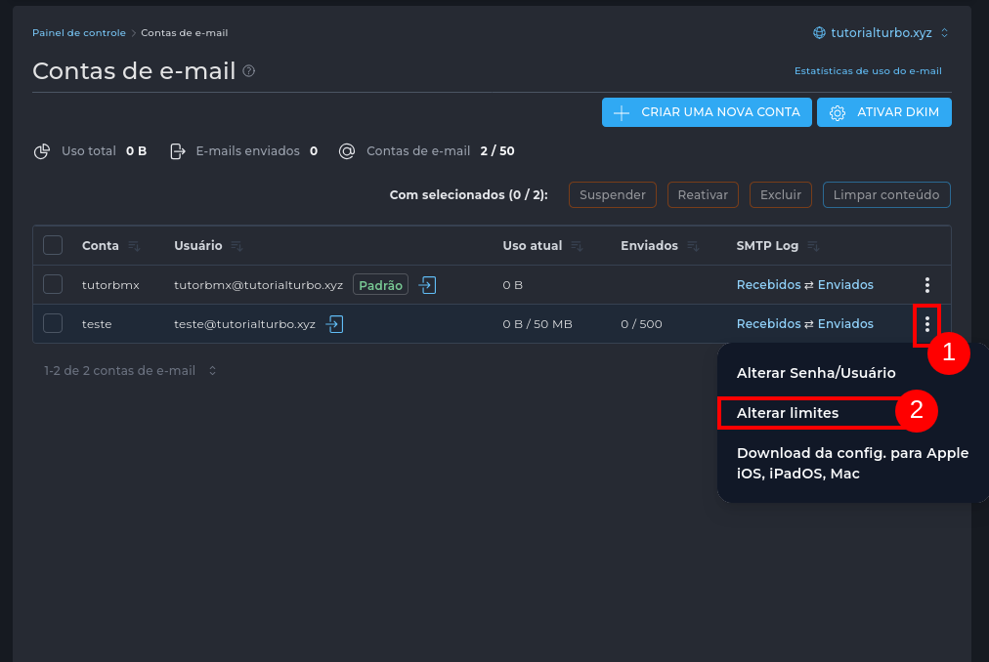The width and height of the screenshot is (989, 662).
Task: Choose Alterar Senha/Usuário menu option
Action: (816, 373)
